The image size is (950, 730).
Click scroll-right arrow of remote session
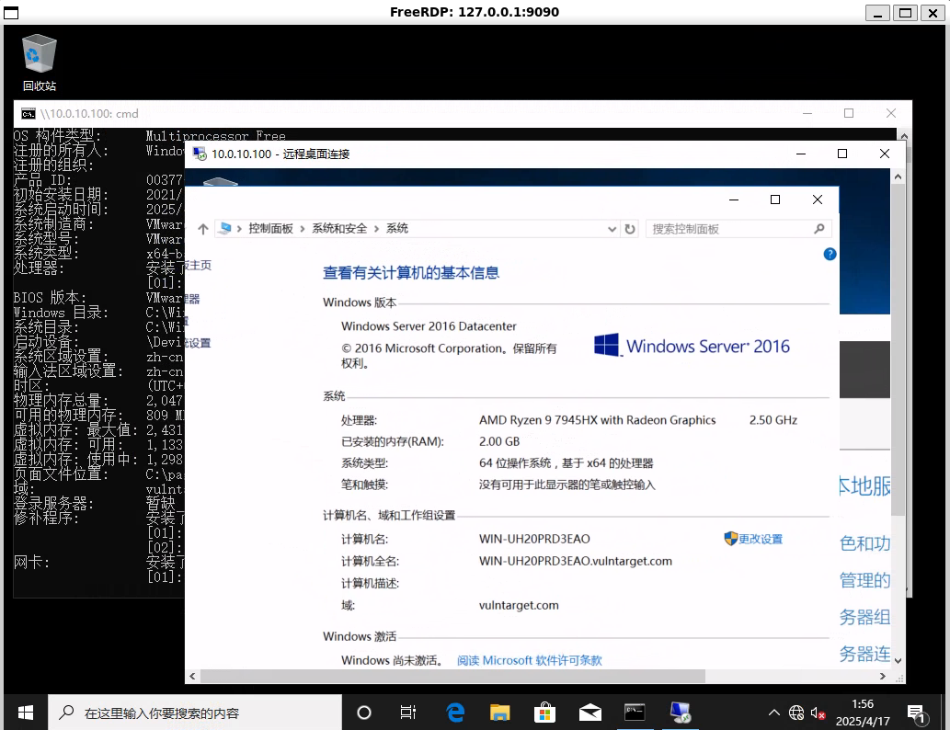pyautogui.click(x=883, y=676)
